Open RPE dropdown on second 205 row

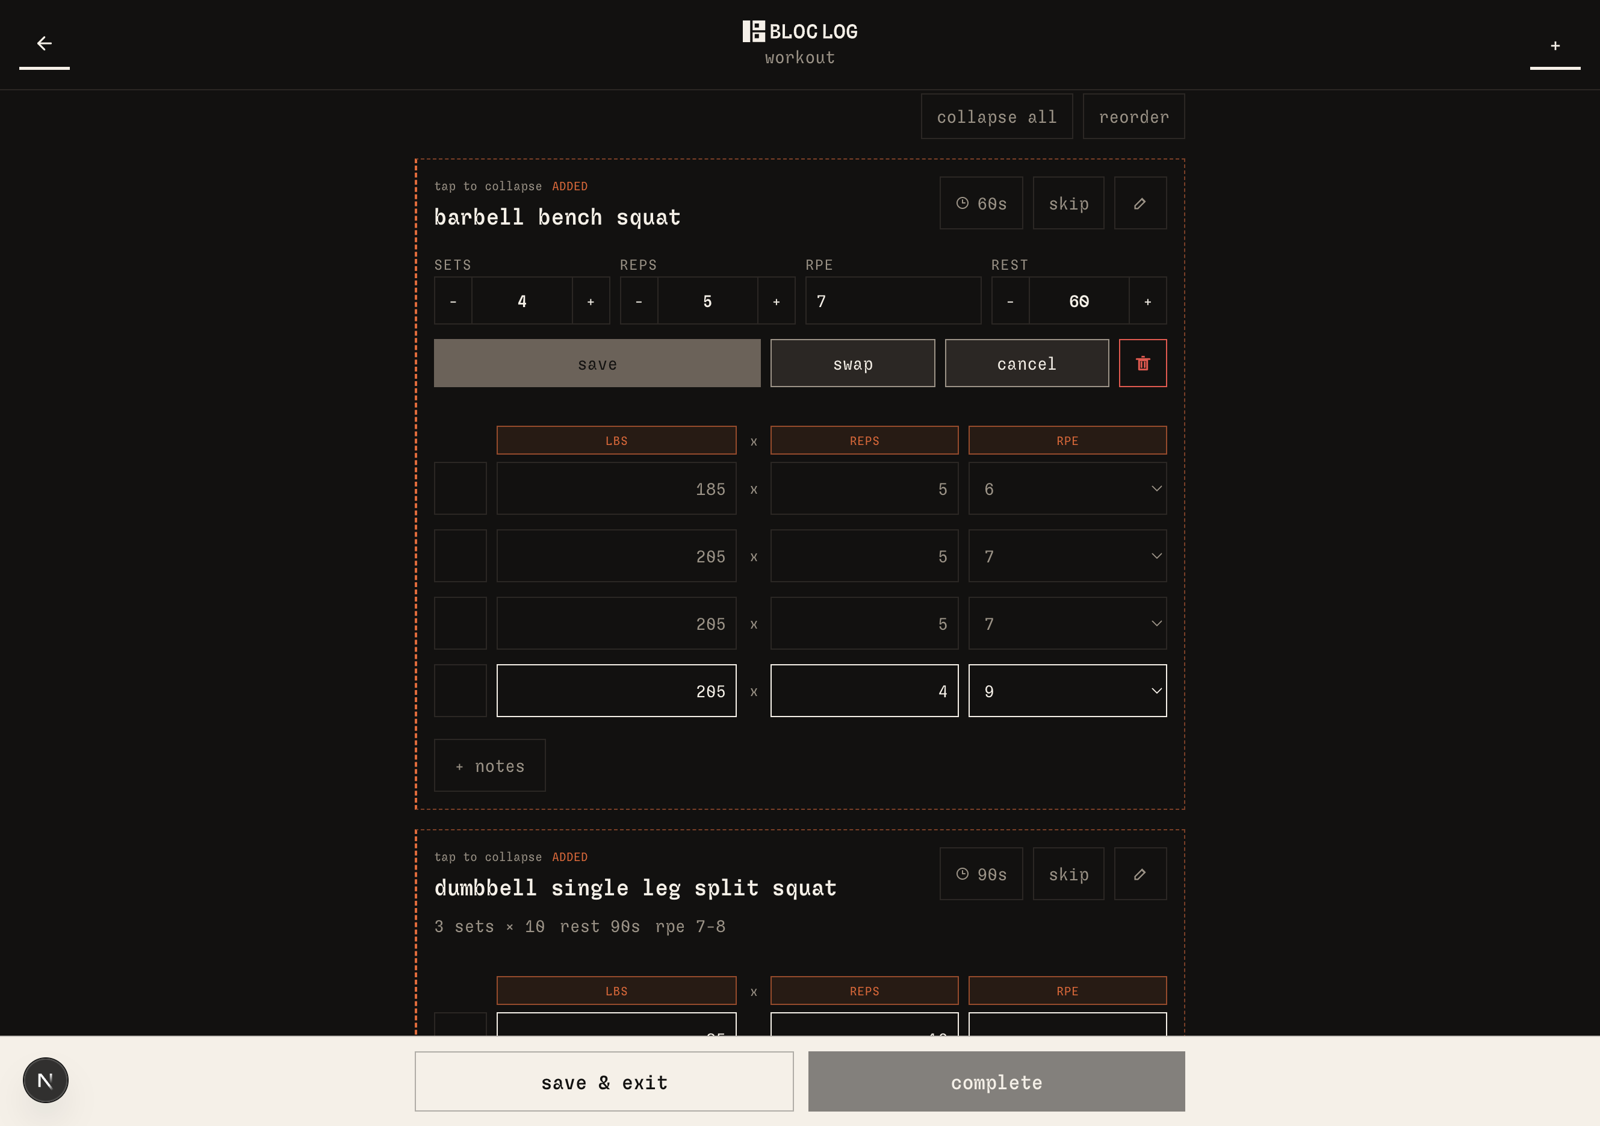pyautogui.click(x=1068, y=623)
